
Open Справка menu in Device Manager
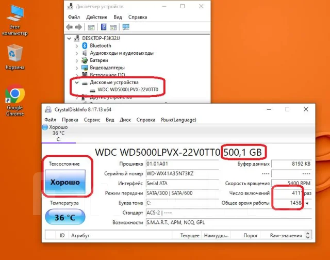coord(138,17)
